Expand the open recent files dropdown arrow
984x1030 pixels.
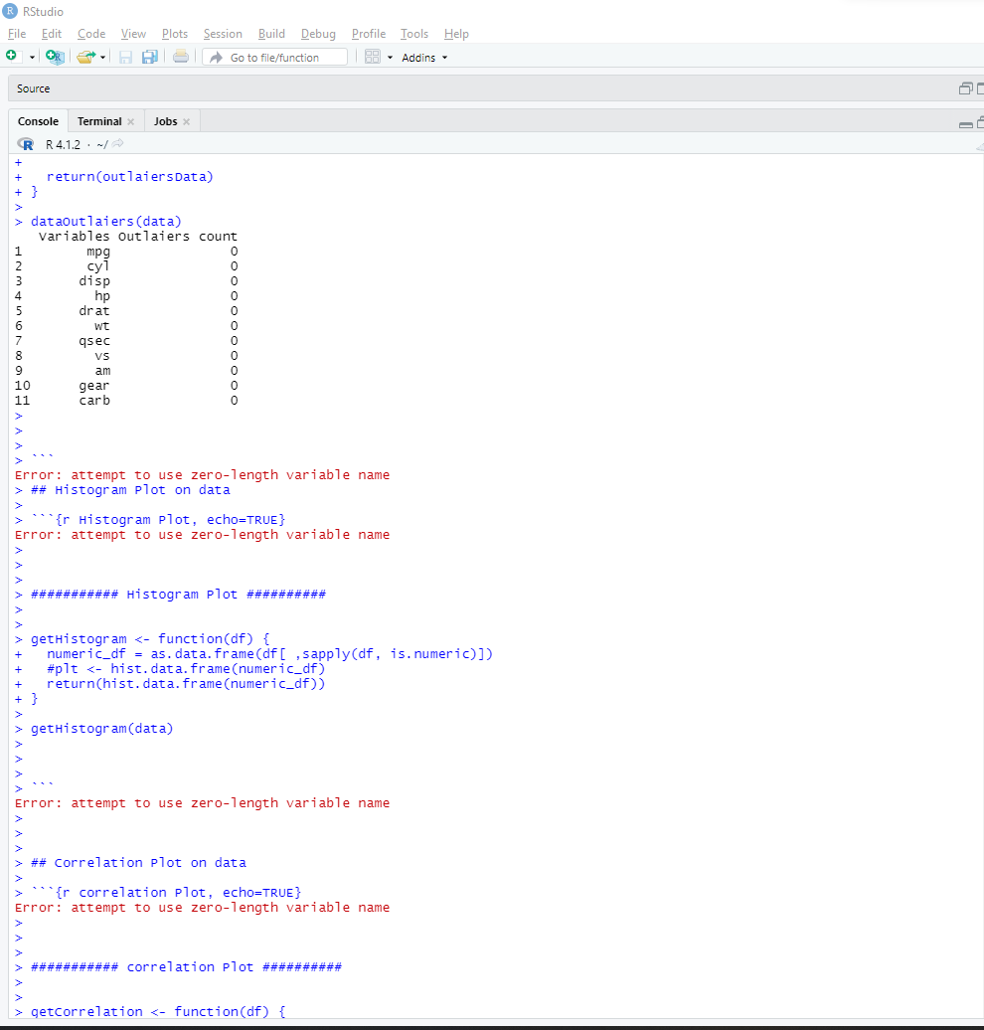tap(102, 57)
